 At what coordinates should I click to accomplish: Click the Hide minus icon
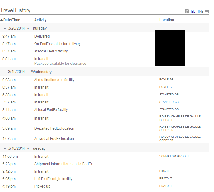(x=207, y=11)
